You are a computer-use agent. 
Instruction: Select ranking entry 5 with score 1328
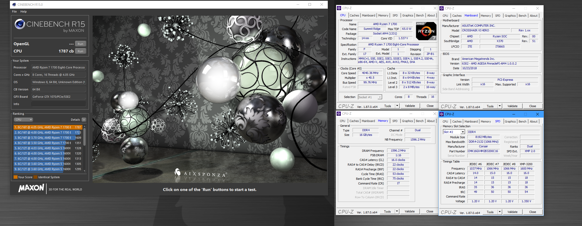pos(48,148)
